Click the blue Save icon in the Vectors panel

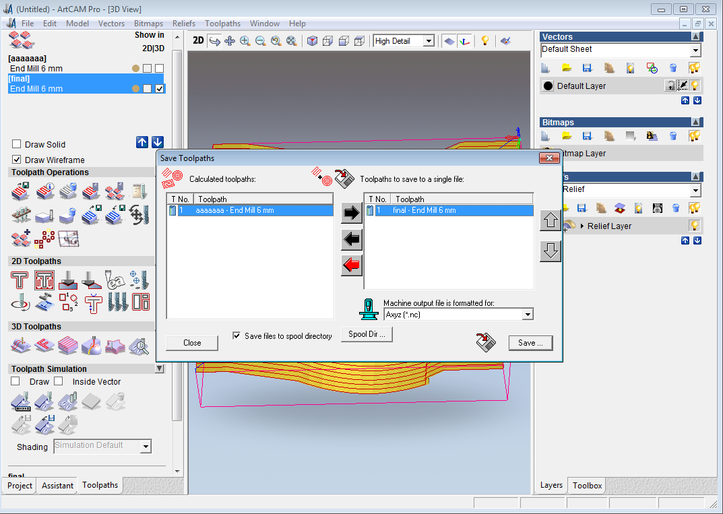pos(587,68)
